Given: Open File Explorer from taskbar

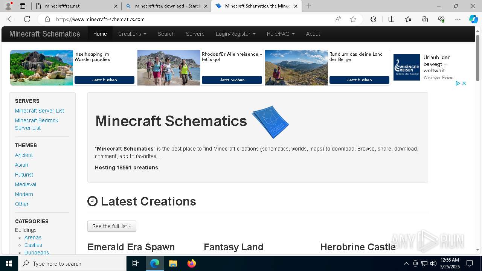Looking at the screenshot, I should pos(173,263).
